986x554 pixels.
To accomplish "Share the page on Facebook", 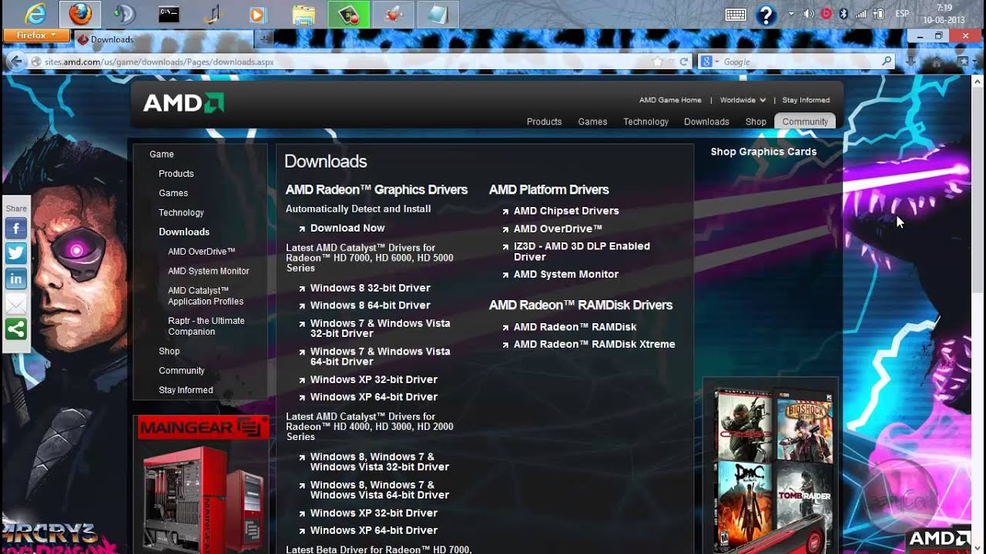I will [x=16, y=229].
